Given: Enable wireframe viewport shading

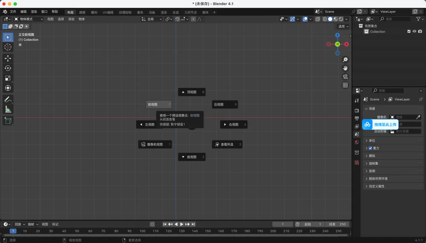Looking at the screenshot, I should (325, 19).
